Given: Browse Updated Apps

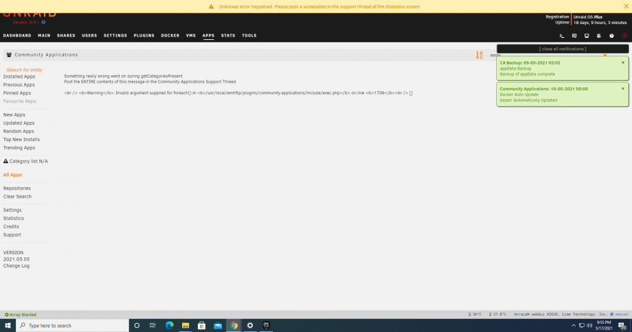Looking at the screenshot, I should [18, 123].
